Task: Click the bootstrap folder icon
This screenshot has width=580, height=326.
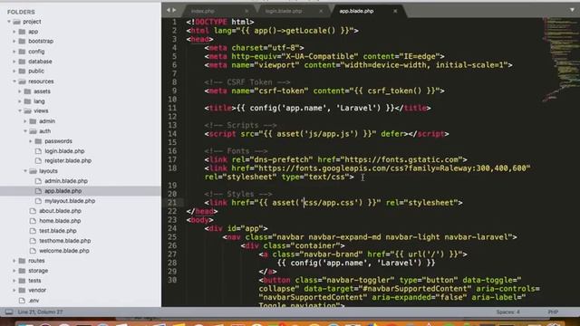Action: 22,42
